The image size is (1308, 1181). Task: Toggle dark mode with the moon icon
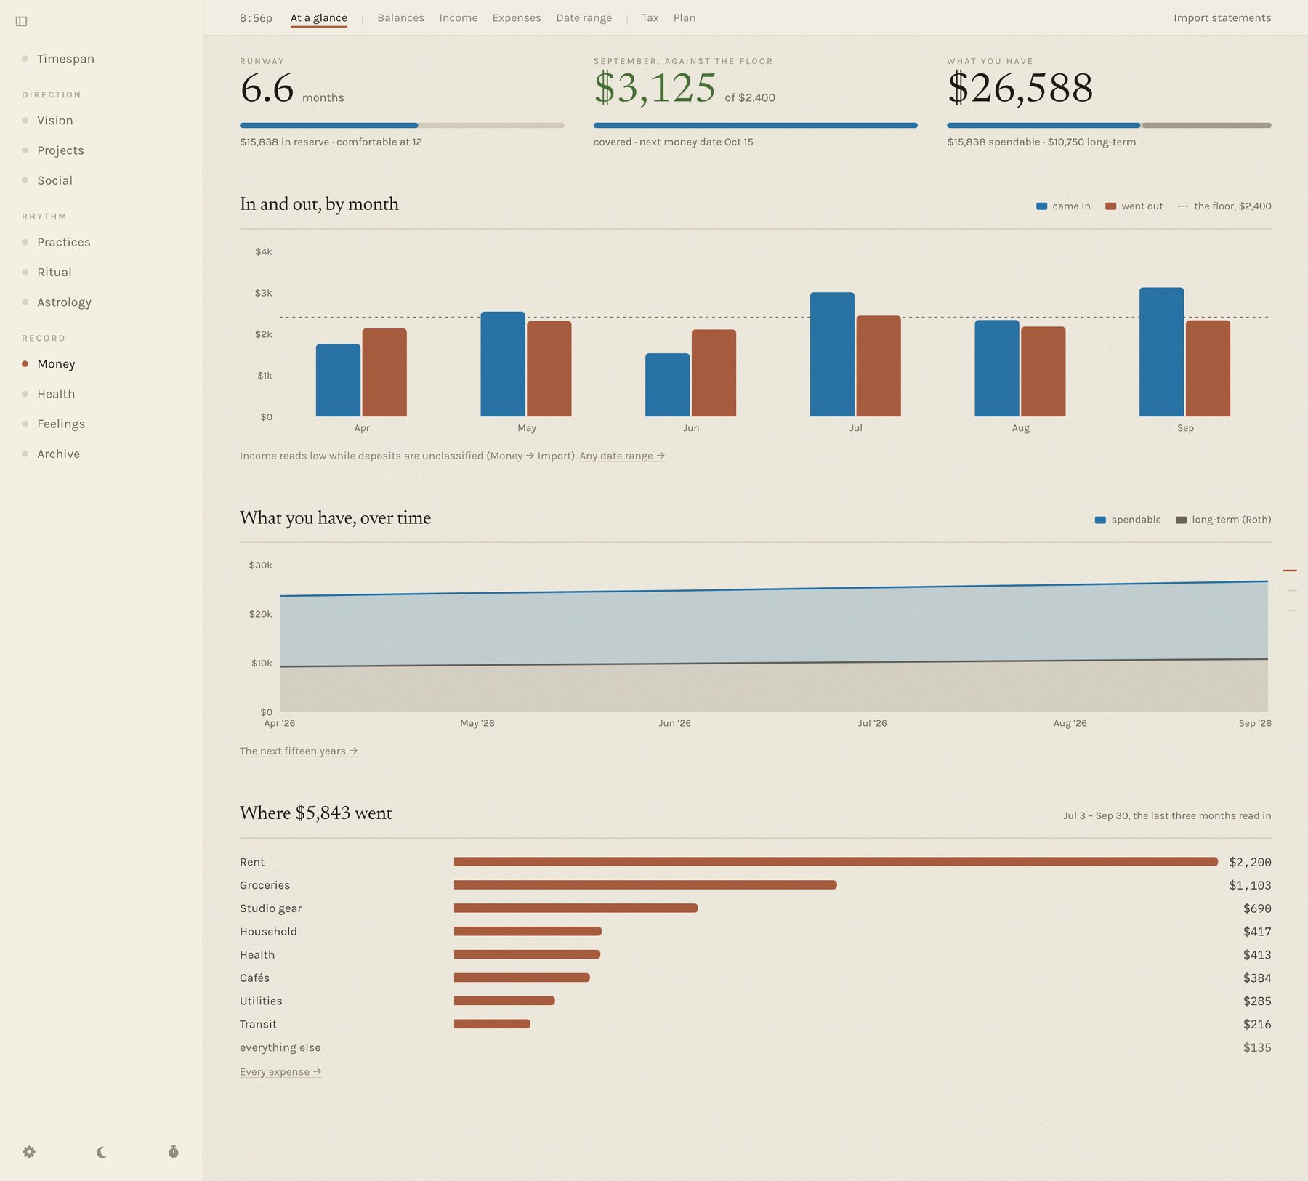click(x=102, y=1151)
